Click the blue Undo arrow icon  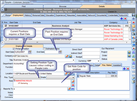(x=133, y=19)
